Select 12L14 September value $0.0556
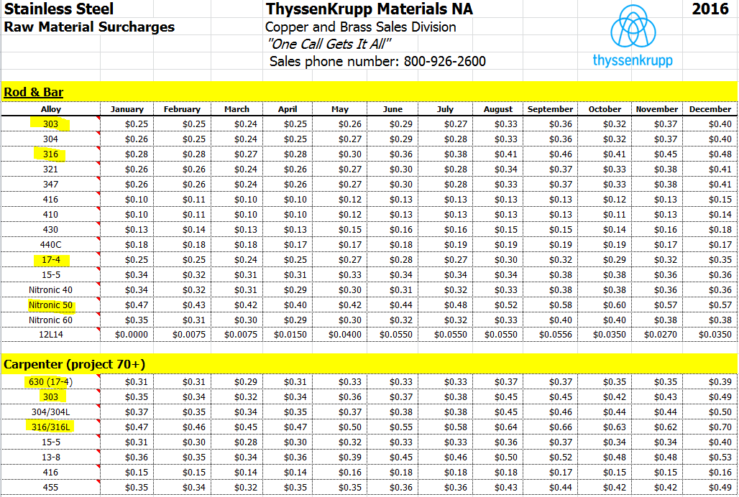 coord(550,335)
